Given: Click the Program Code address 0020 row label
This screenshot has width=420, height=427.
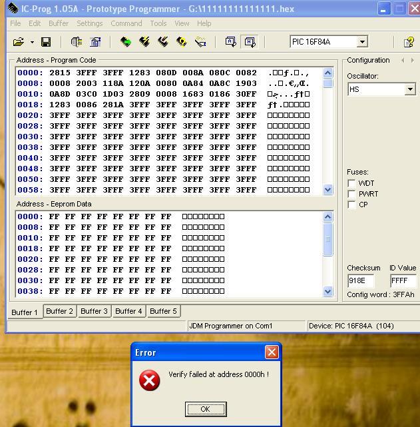Looking at the screenshot, I should pyautogui.click(x=30, y=115).
